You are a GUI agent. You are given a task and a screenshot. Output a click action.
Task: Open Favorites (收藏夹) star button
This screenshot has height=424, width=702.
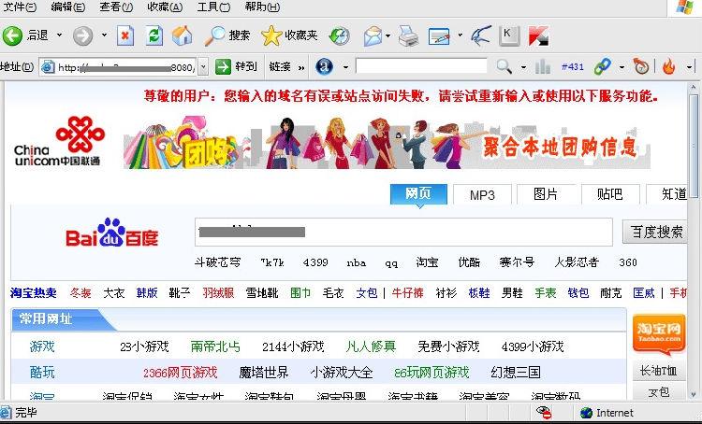coord(289,35)
